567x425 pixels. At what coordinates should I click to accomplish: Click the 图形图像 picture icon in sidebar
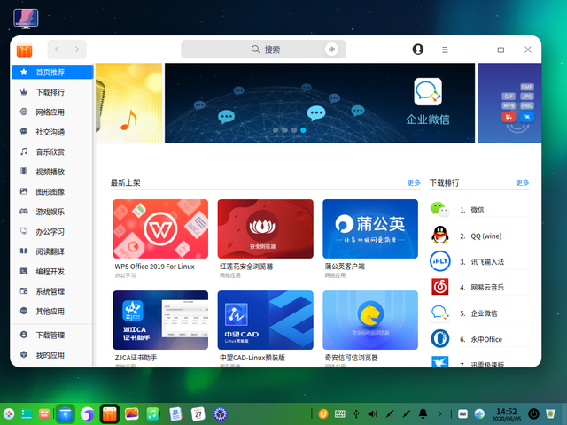click(x=24, y=191)
